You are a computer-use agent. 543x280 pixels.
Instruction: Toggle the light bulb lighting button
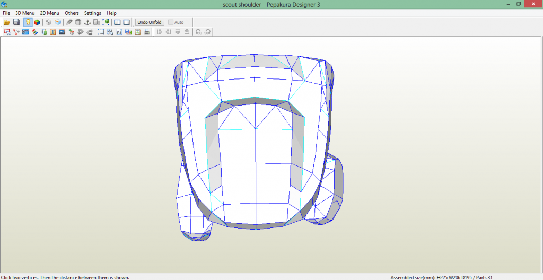tap(28, 22)
